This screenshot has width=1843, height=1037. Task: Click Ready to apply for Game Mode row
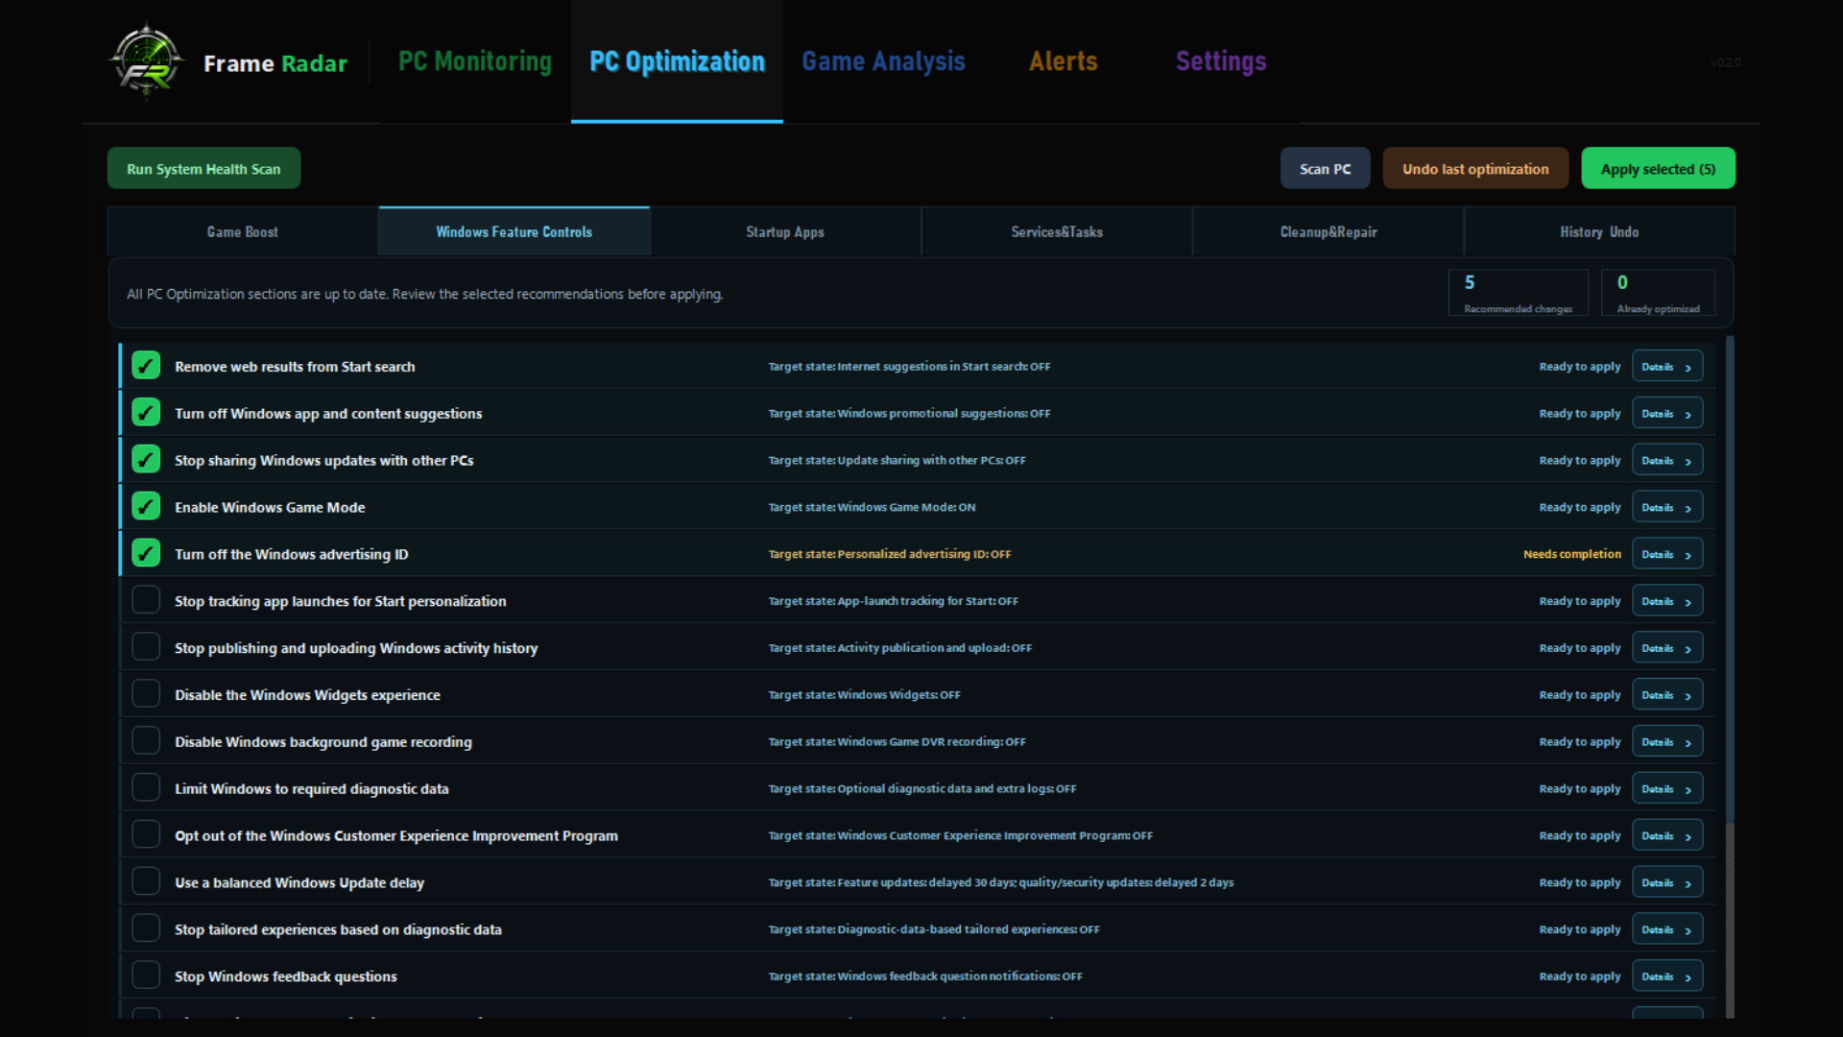[x=1579, y=507]
